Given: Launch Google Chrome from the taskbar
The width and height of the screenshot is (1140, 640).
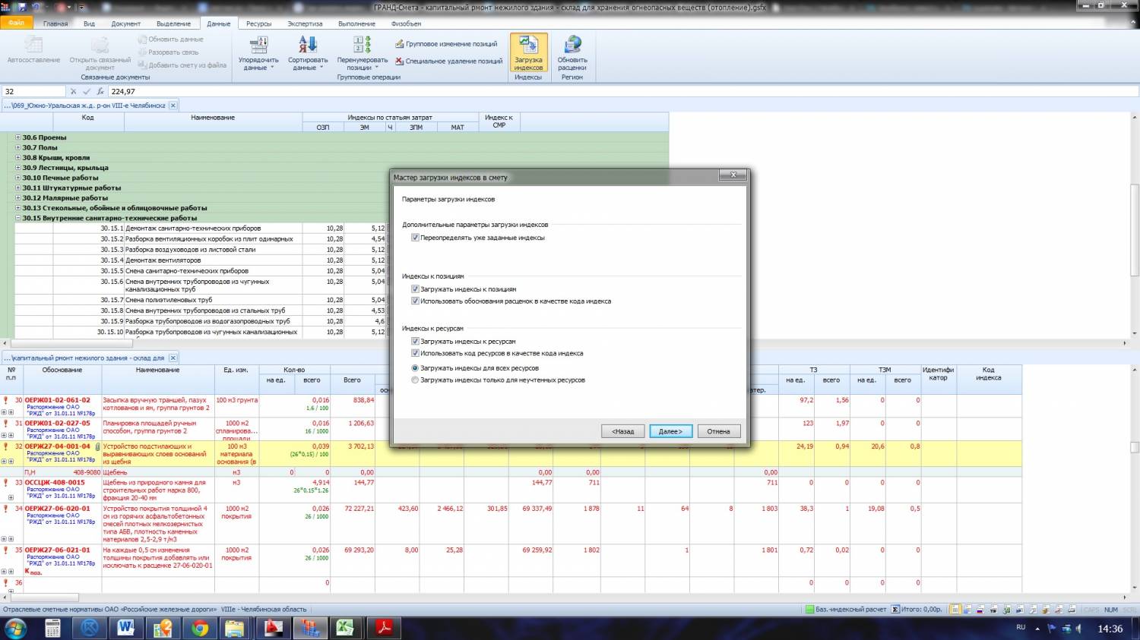Looking at the screenshot, I should point(200,628).
